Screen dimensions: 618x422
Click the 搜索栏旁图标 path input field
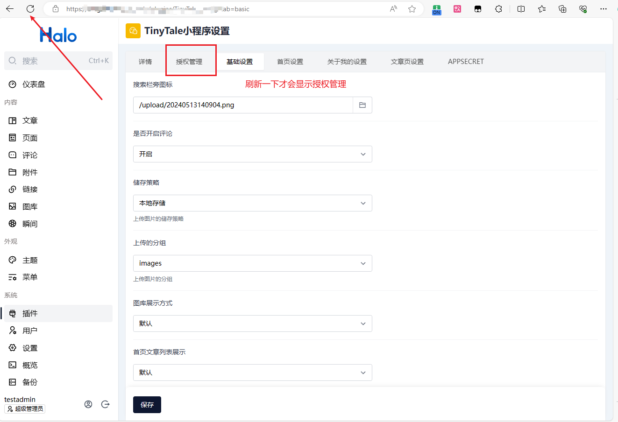coord(243,105)
